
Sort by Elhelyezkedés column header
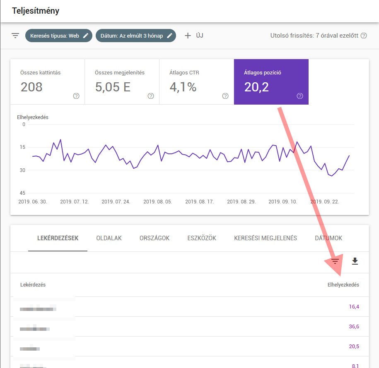[x=343, y=285]
